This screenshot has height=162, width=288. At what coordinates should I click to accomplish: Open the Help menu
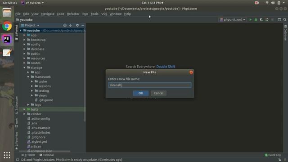127,14
